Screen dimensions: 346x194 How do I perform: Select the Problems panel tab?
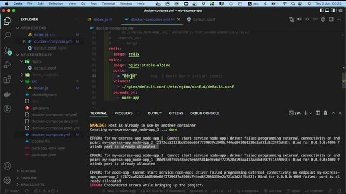[123, 113]
